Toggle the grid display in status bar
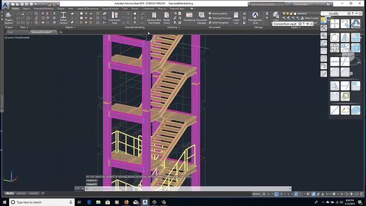366x206 pixels. [264, 194]
